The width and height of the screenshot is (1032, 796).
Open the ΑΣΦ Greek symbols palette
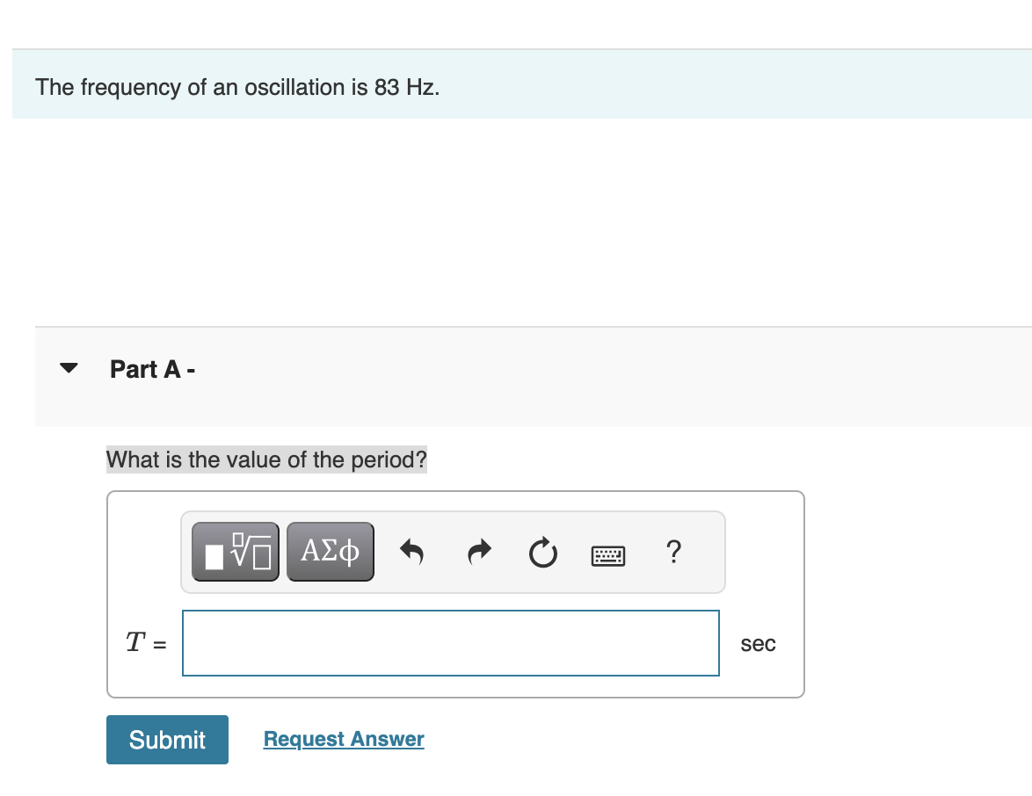coord(330,551)
